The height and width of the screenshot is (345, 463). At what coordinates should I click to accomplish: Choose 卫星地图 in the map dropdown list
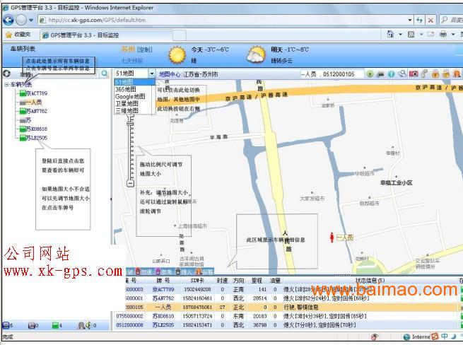click(x=127, y=104)
